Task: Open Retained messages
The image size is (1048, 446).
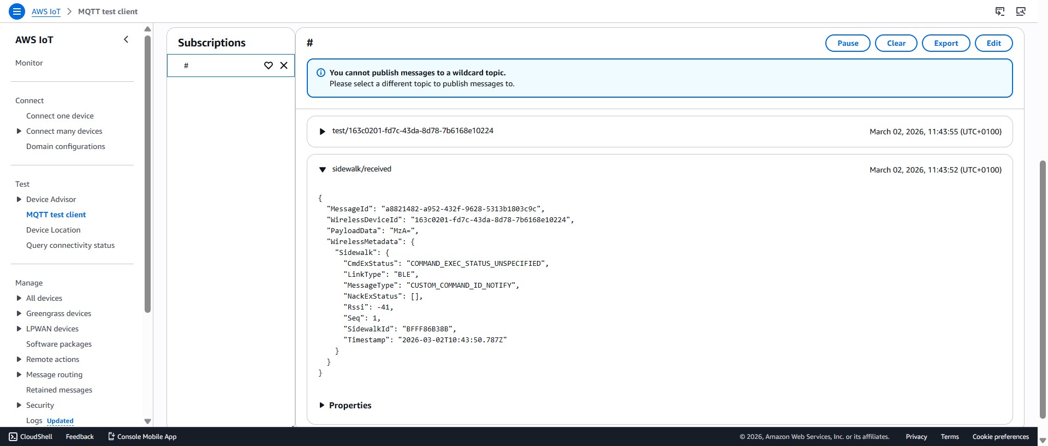Action: [59, 390]
